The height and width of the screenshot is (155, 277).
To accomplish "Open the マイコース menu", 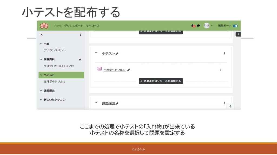I will point(93,26).
